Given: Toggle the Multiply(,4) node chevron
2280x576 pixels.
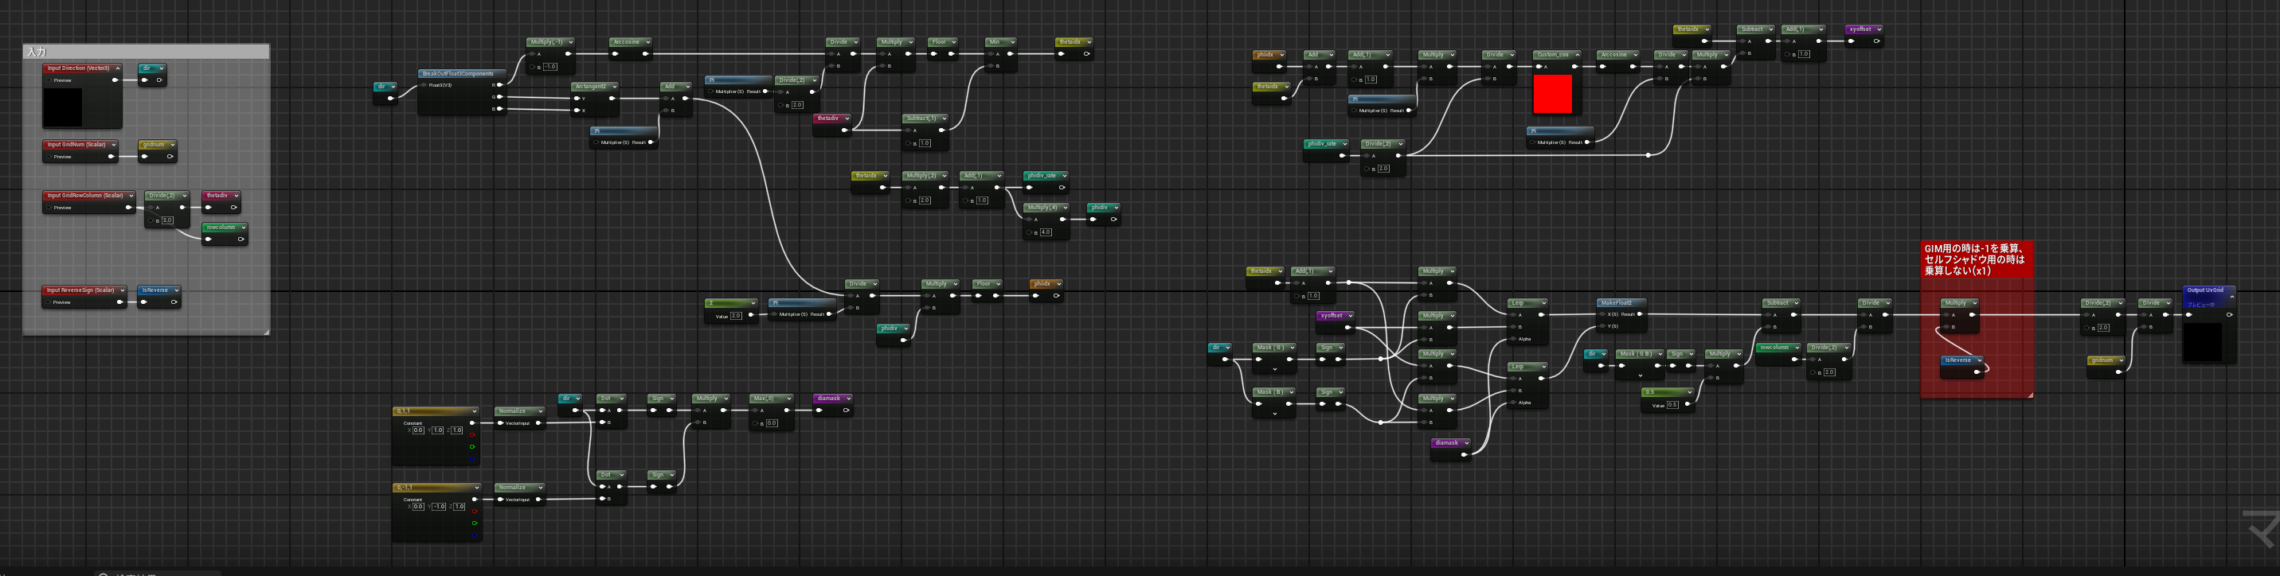Looking at the screenshot, I should click(1065, 208).
